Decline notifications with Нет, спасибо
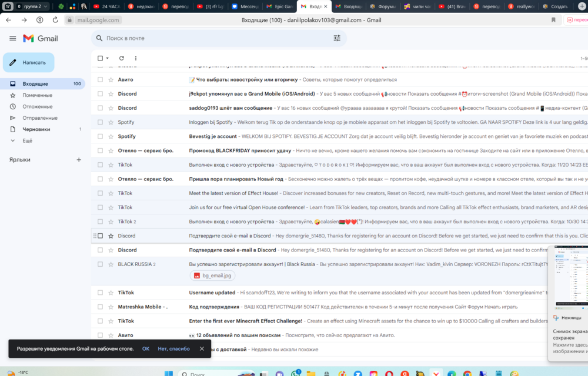The image size is (588, 376). click(173, 348)
